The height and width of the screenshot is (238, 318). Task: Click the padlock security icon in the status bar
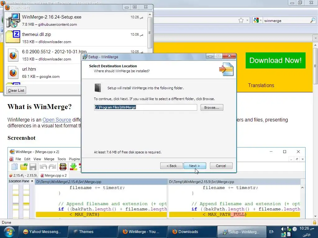pos(315,222)
